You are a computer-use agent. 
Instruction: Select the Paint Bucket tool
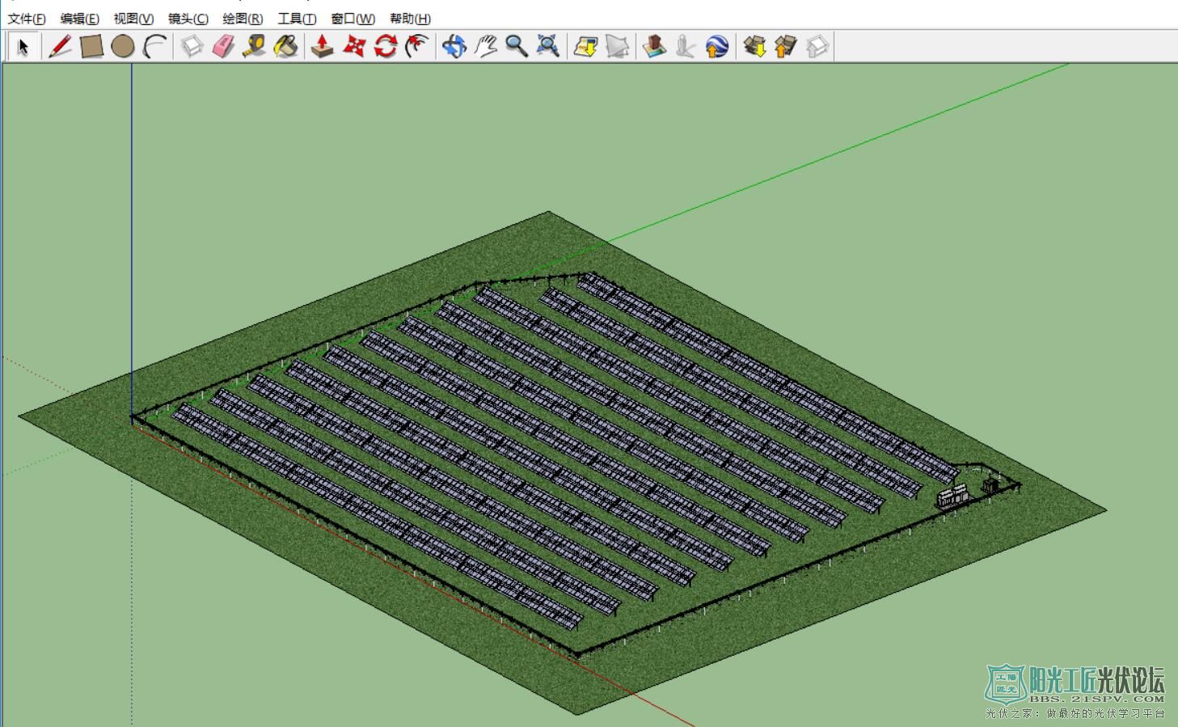click(285, 47)
